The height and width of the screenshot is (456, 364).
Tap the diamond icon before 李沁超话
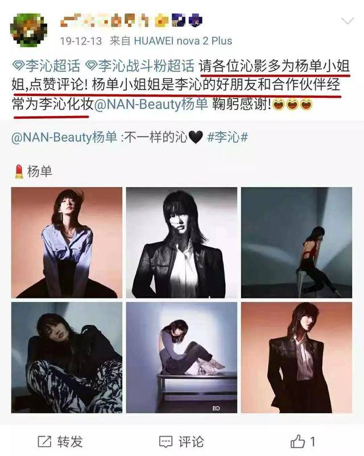click(18, 66)
